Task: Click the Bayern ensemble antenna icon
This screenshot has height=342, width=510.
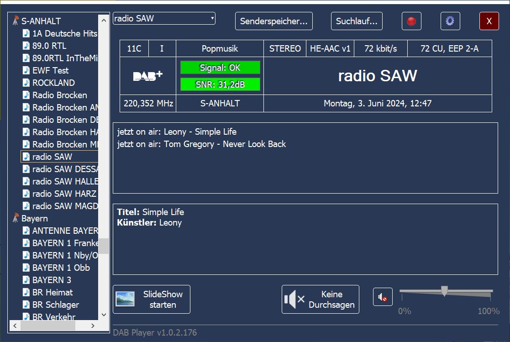Action: [x=16, y=219]
